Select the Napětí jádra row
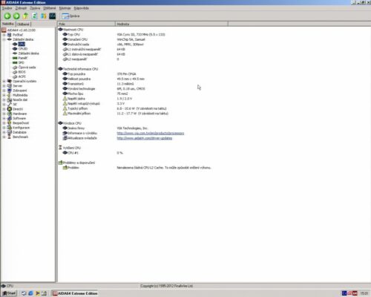 (x=97, y=99)
